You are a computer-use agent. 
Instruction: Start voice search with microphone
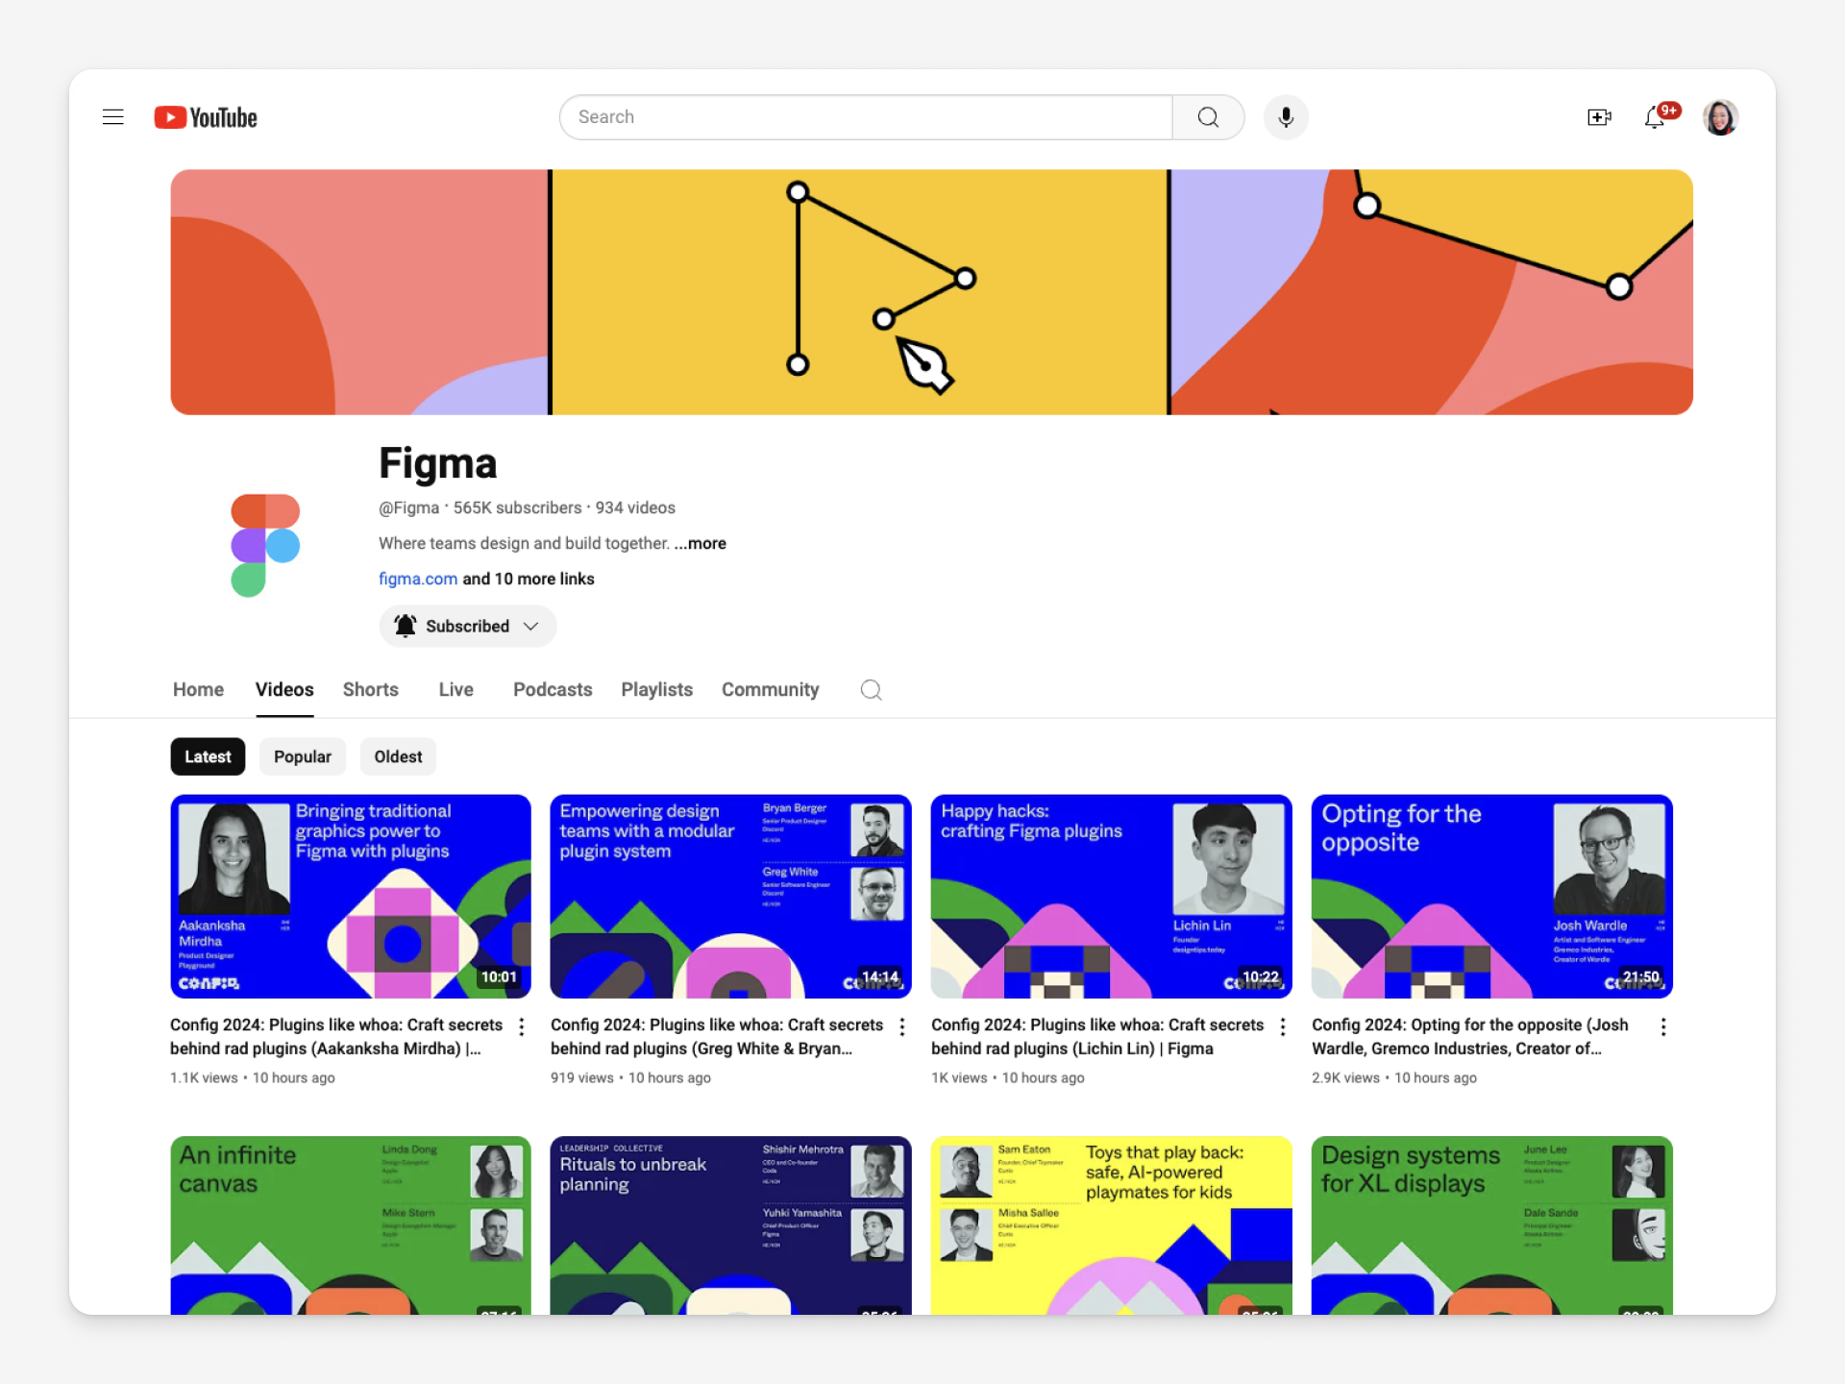[x=1286, y=117]
